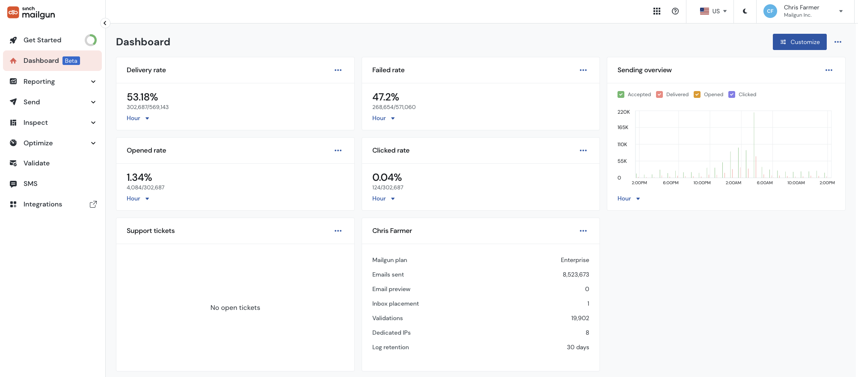The width and height of the screenshot is (858, 377).
Task: Switch to dark mode with moon icon
Action: click(x=745, y=11)
